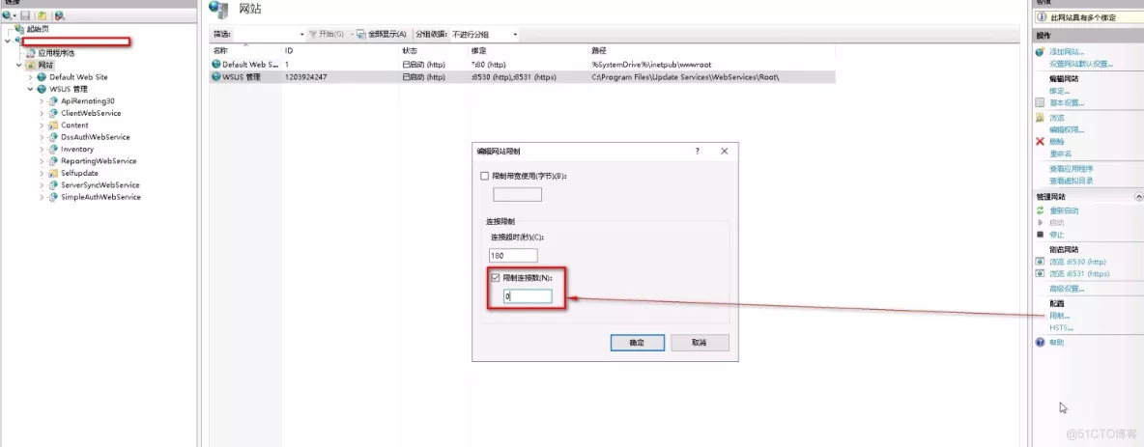
Task: Click the Inventory application icon
Action: (53, 149)
